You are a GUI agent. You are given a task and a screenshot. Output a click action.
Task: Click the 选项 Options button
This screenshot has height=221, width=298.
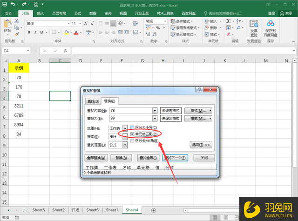point(201,145)
